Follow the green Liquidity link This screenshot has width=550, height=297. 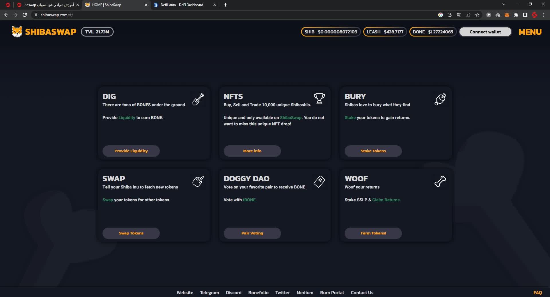pos(127,118)
